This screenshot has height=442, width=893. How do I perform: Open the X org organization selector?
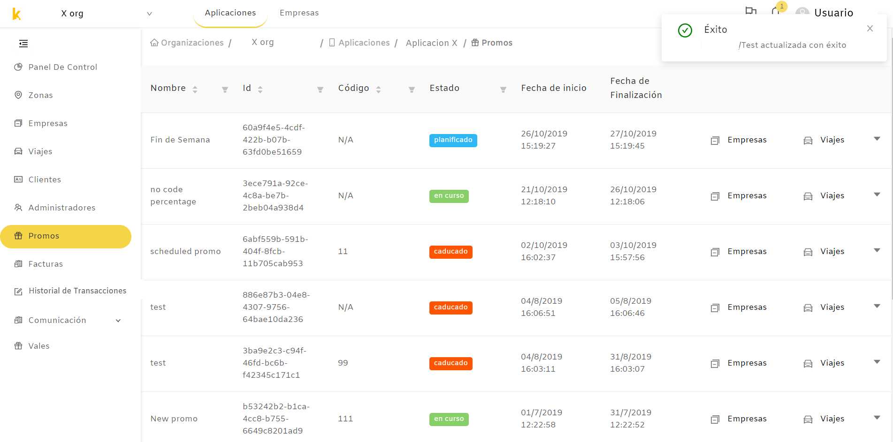pos(107,14)
